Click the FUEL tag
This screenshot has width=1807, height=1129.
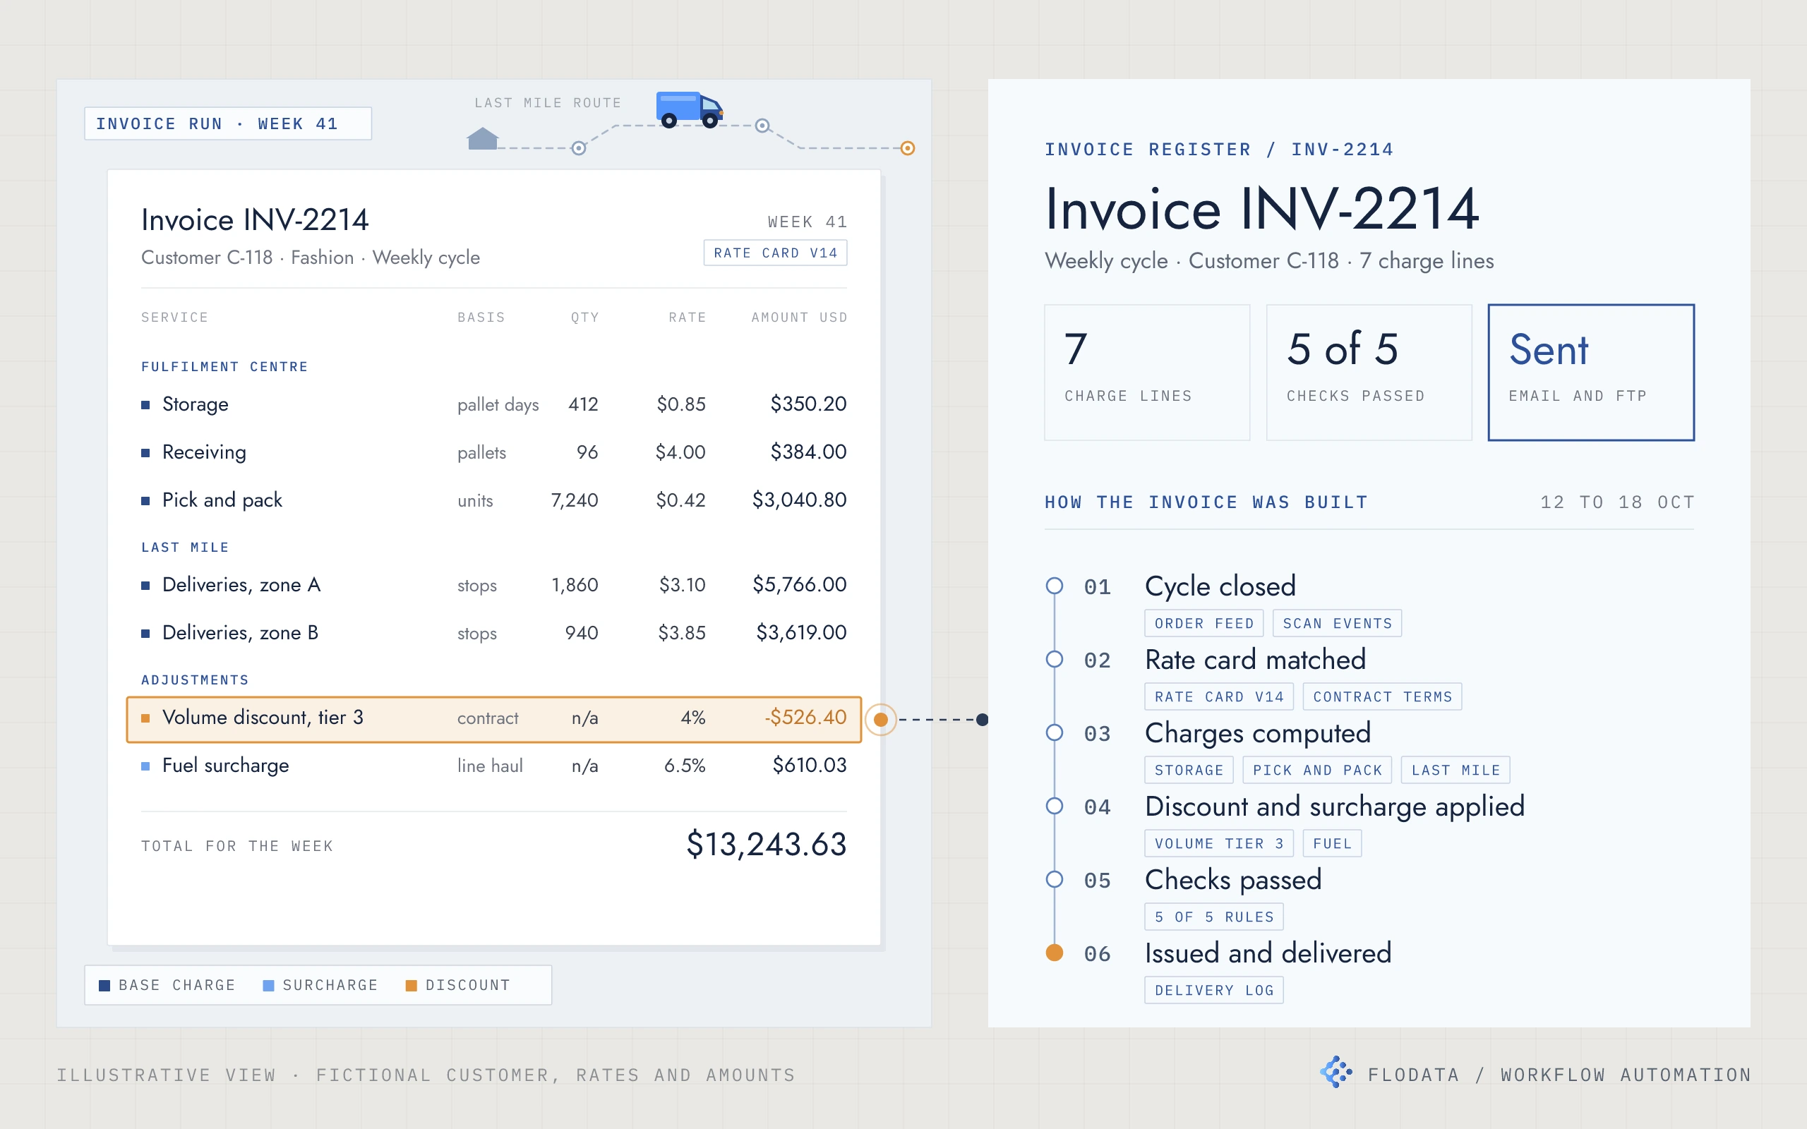pyautogui.click(x=1332, y=844)
